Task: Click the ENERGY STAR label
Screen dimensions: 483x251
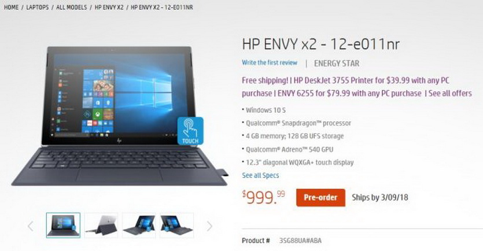Action: pyautogui.click(x=337, y=64)
